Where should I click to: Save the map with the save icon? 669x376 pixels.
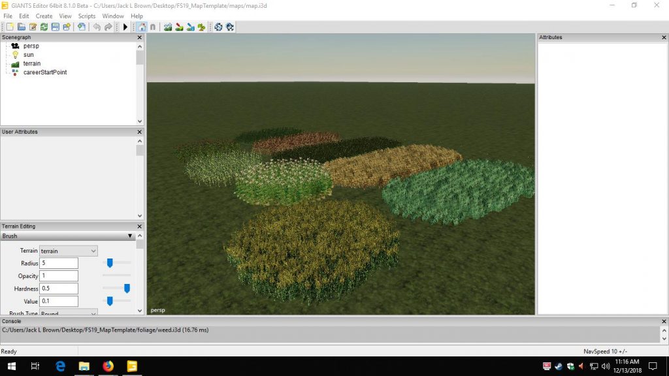[x=55, y=27]
